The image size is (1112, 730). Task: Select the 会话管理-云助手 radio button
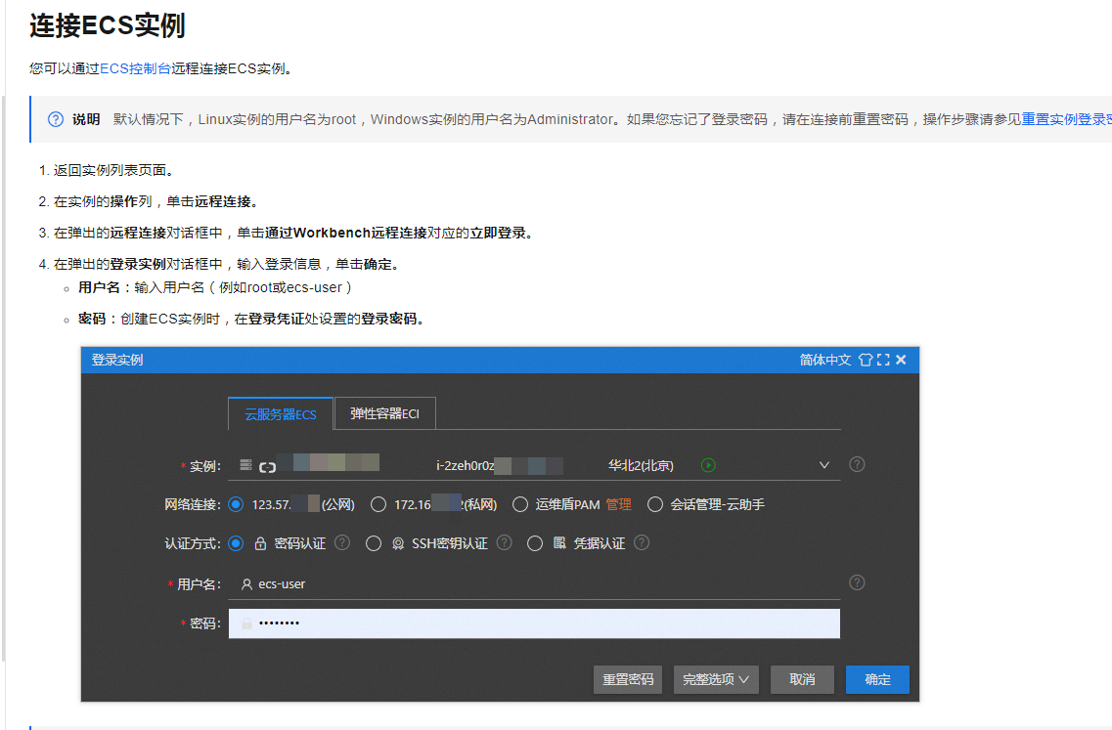(x=655, y=504)
